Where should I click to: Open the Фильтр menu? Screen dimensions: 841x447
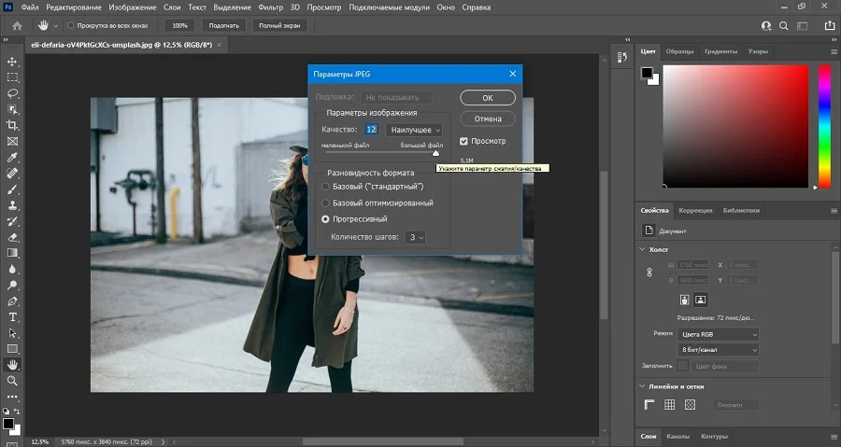270,7
